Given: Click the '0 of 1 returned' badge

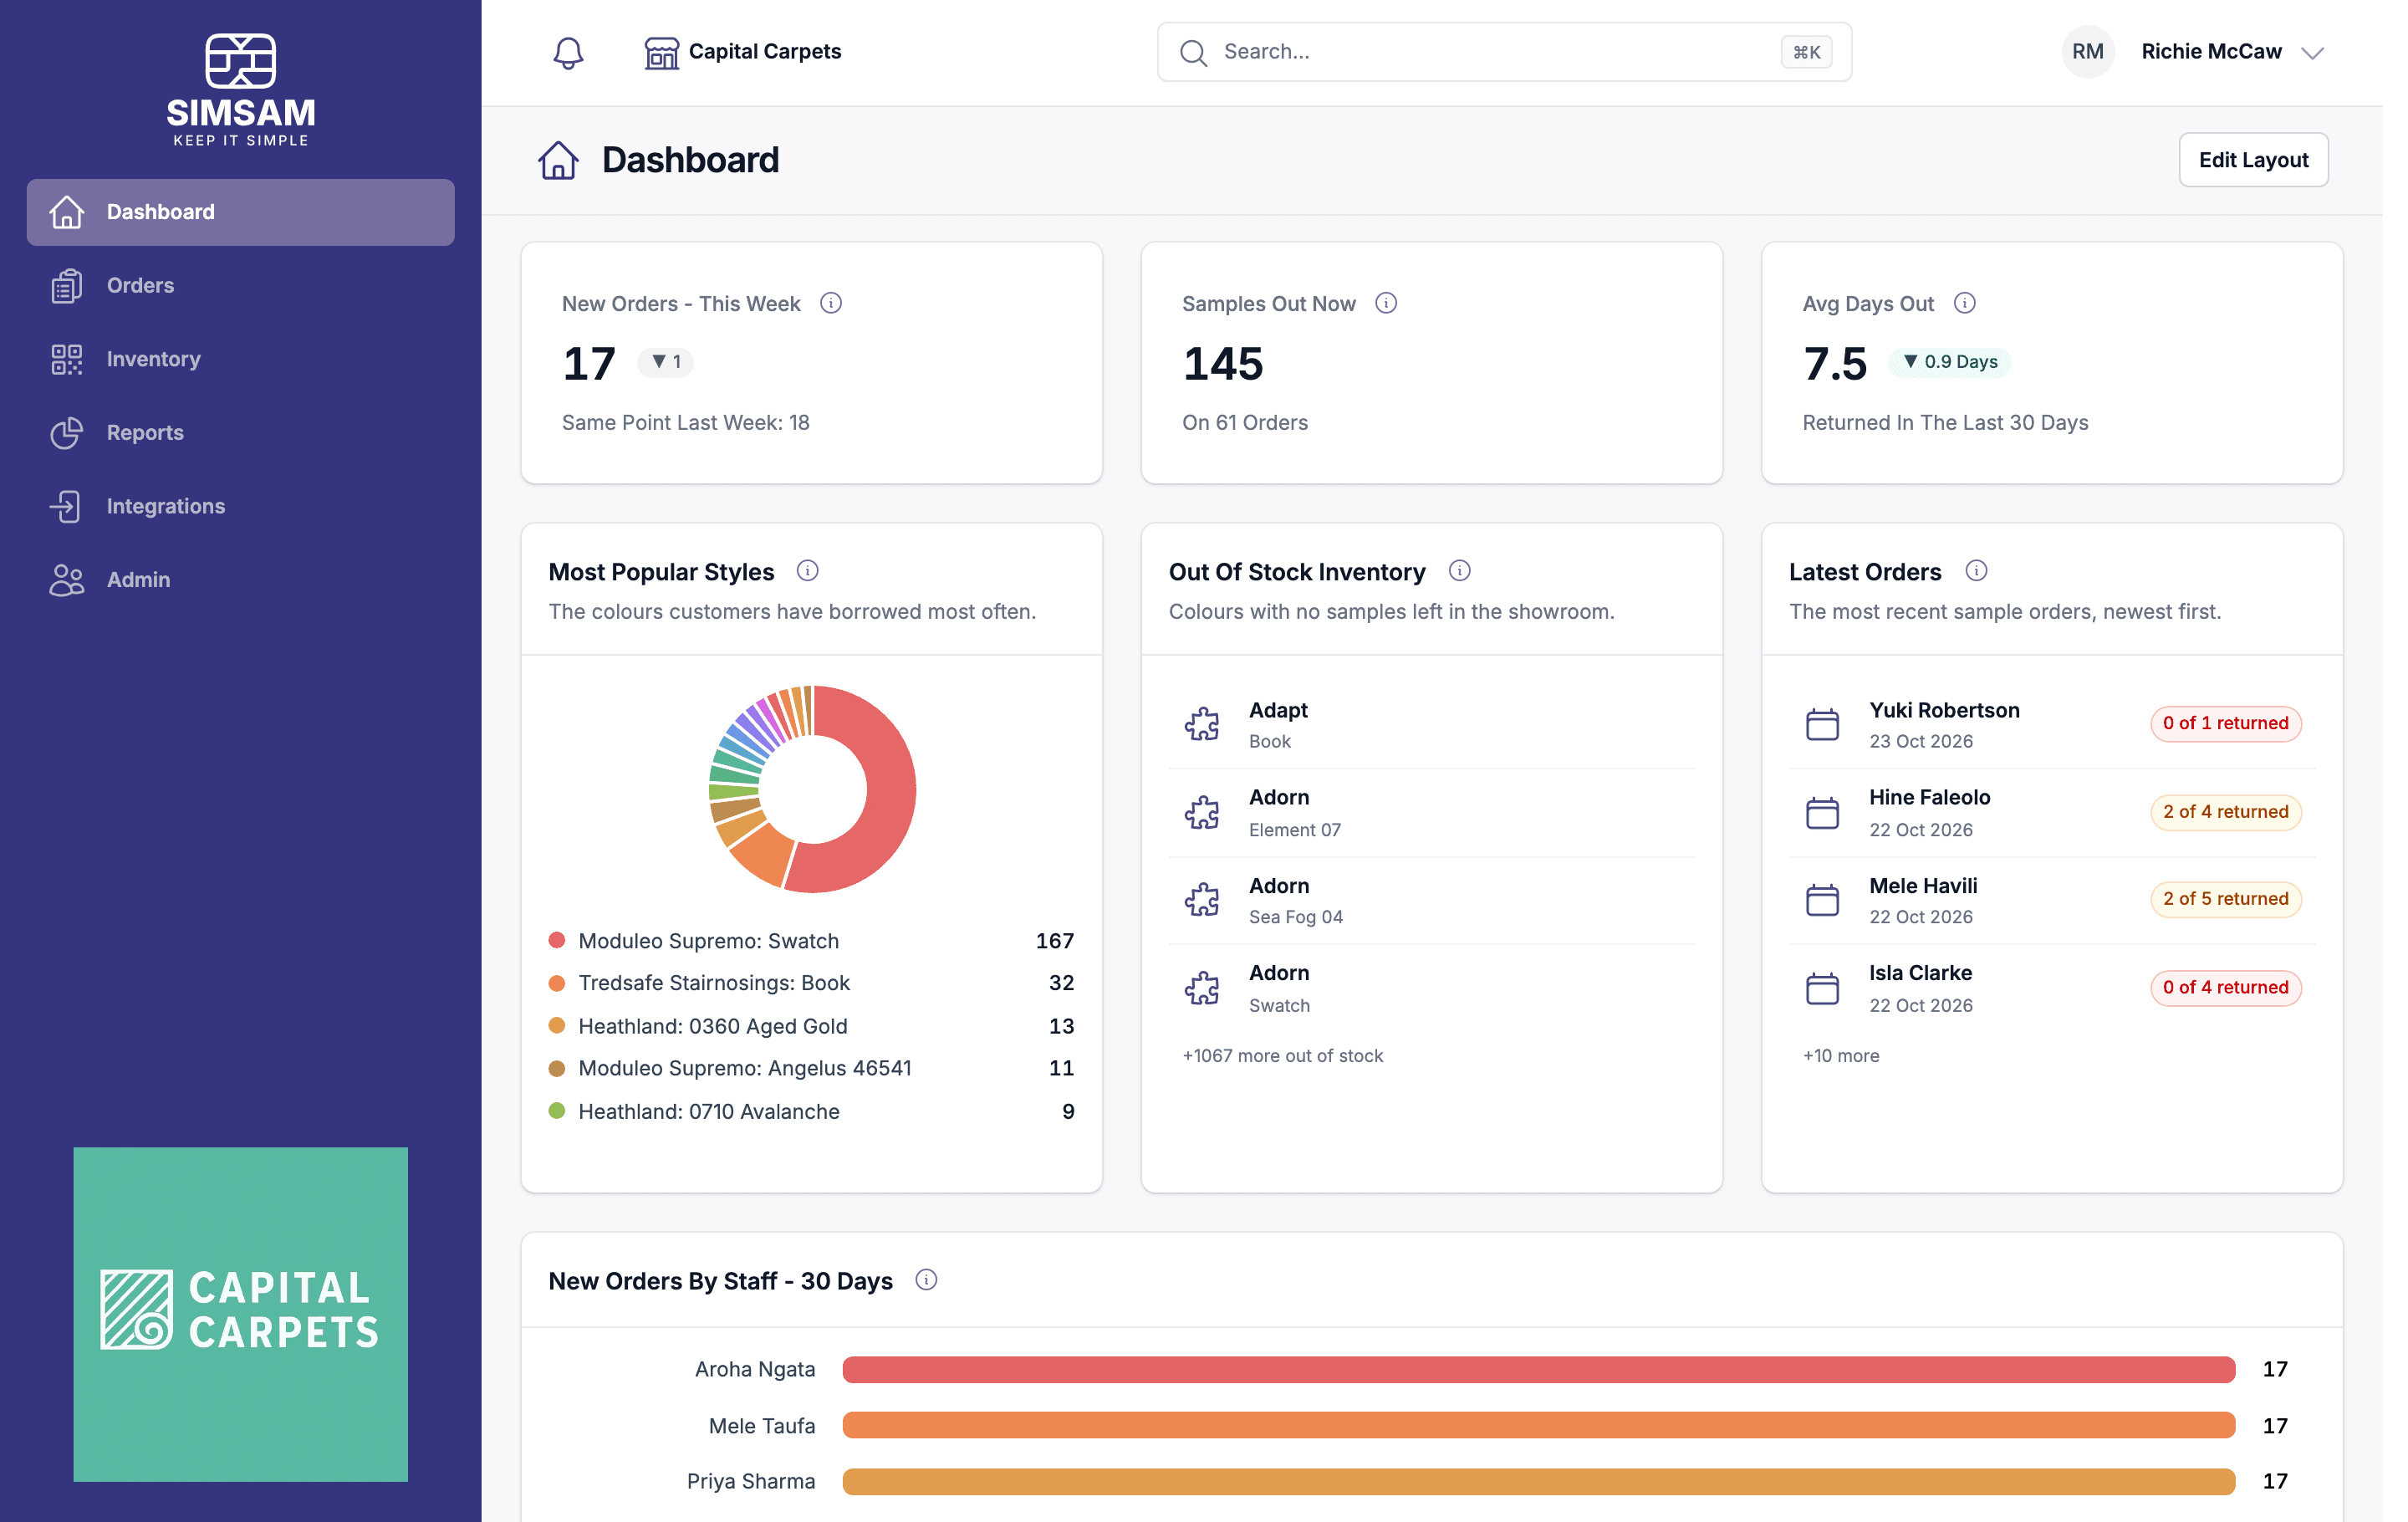Looking at the screenshot, I should point(2225,724).
